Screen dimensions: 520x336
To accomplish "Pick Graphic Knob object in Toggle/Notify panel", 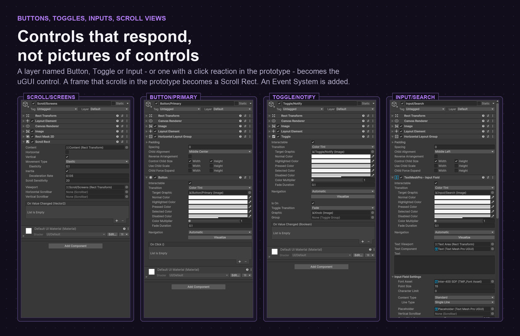I will 373,213.
